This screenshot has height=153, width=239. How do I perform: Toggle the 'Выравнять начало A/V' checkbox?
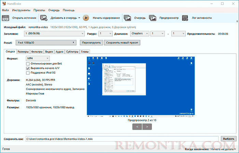tap(28, 68)
